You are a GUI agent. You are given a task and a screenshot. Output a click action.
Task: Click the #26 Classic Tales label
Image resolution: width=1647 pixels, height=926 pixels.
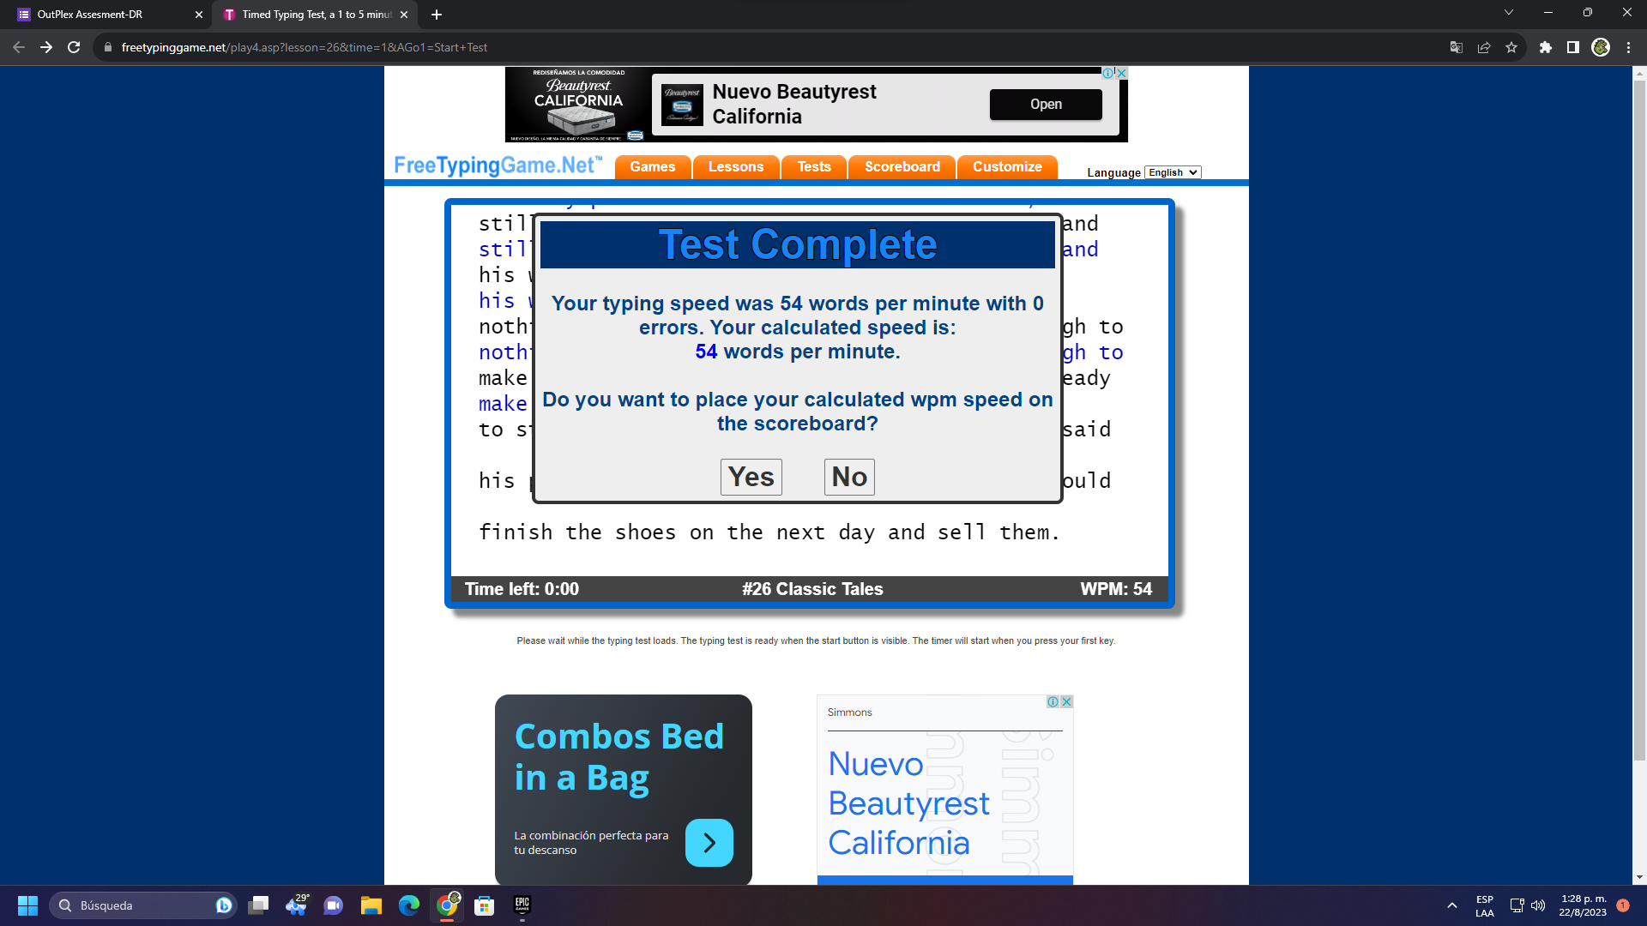[x=812, y=589]
